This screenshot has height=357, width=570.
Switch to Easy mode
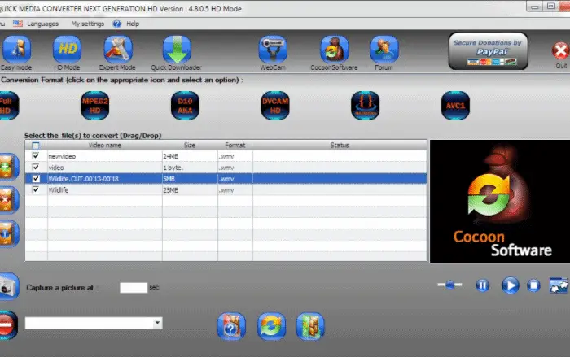point(16,49)
